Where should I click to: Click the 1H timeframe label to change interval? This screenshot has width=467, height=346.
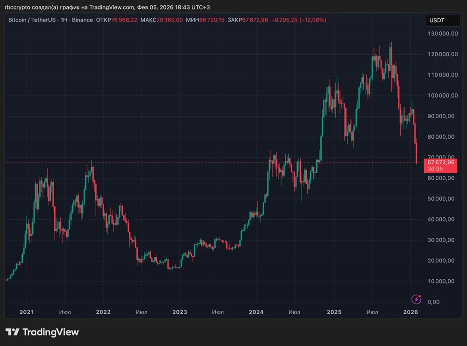pos(64,20)
